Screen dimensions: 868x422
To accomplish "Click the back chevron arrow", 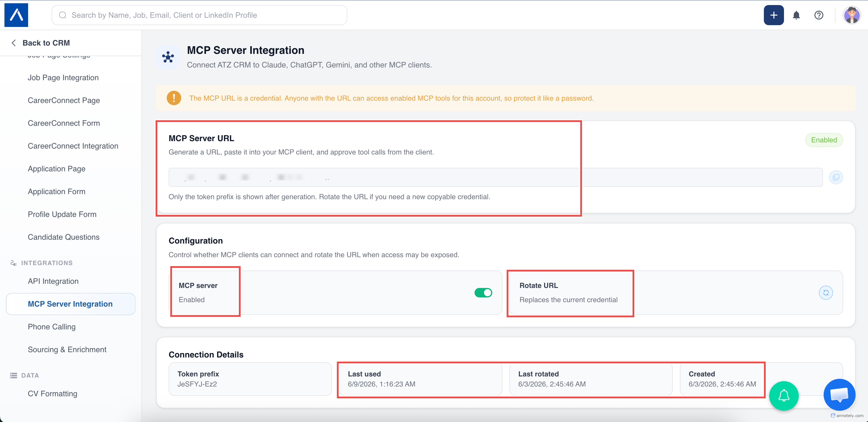I will 14,43.
